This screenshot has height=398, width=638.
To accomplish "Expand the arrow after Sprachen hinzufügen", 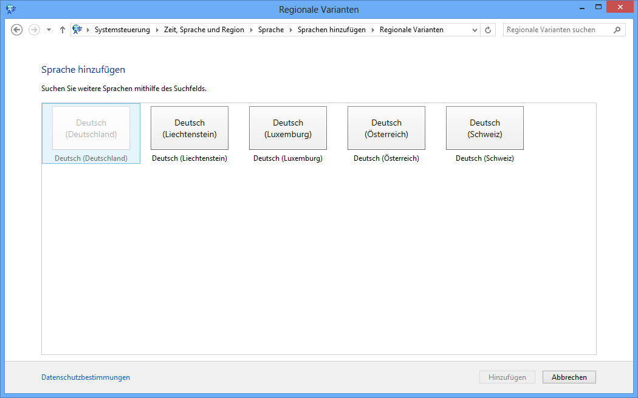I will pyautogui.click(x=372, y=30).
